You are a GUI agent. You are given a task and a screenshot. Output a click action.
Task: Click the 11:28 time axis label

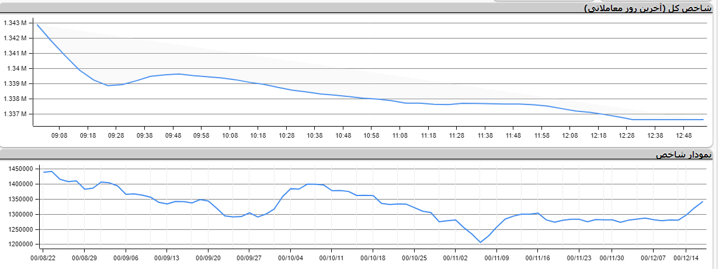pyautogui.click(x=457, y=135)
